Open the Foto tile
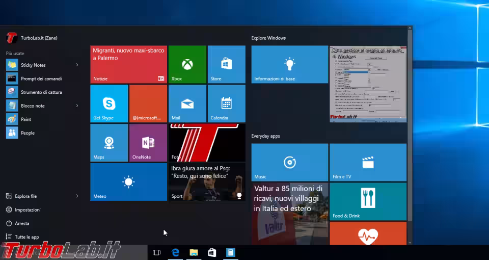Screen dimensions: 489x260 coord(207,143)
